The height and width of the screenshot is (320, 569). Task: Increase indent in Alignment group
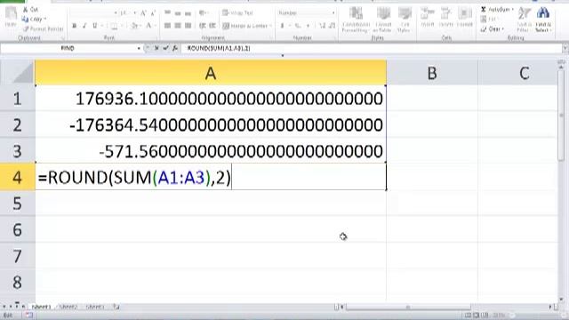[x=212, y=26]
